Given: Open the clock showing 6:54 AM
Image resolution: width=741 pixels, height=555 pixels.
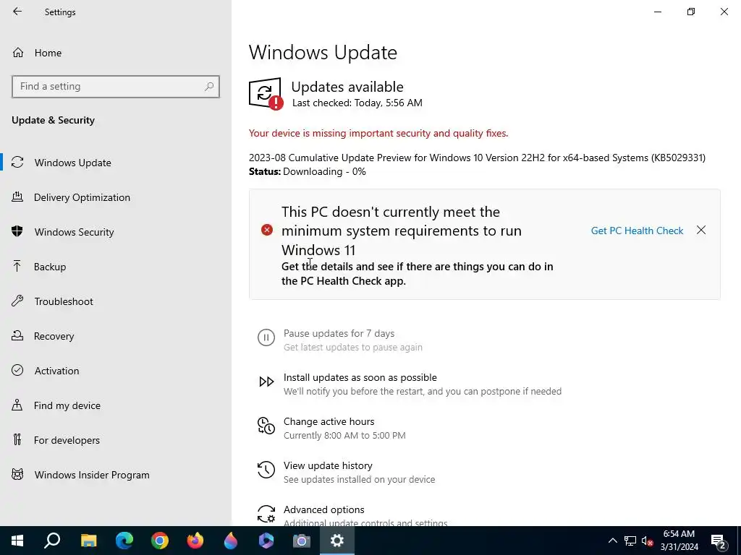Looking at the screenshot, I should pyautogui.click(x=679, y=541).
